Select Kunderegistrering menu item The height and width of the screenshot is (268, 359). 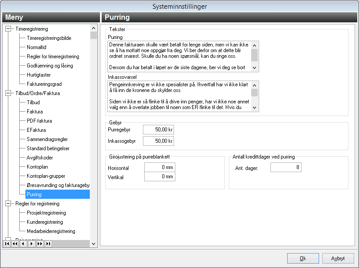45,222
